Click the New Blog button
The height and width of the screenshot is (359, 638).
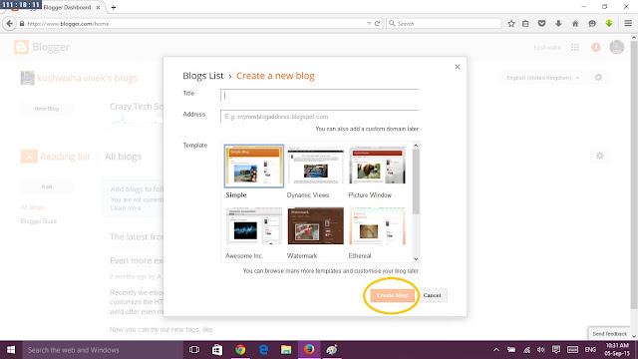coord(47,109)
